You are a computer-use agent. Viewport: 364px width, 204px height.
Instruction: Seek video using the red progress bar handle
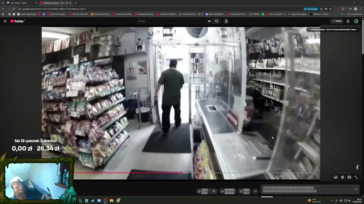click(x=181, y=173)
